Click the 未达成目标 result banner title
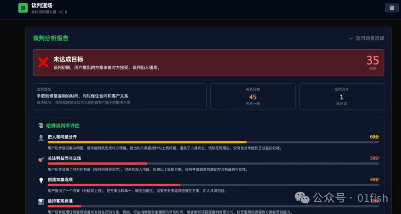 coord(68,59)
